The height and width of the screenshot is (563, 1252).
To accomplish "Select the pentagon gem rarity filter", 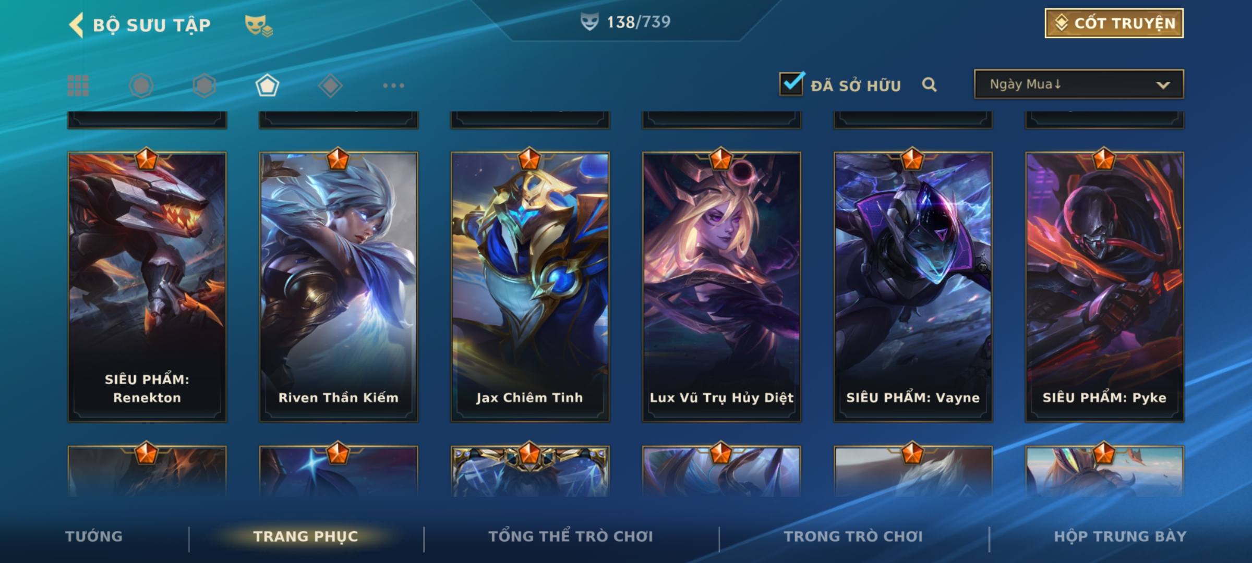I will [x=267, y=85].
